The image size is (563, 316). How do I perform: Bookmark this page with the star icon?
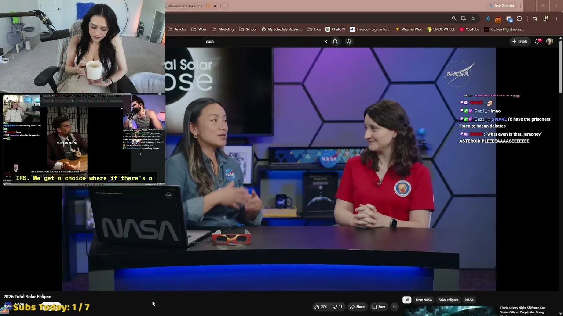tap(473, 18)
